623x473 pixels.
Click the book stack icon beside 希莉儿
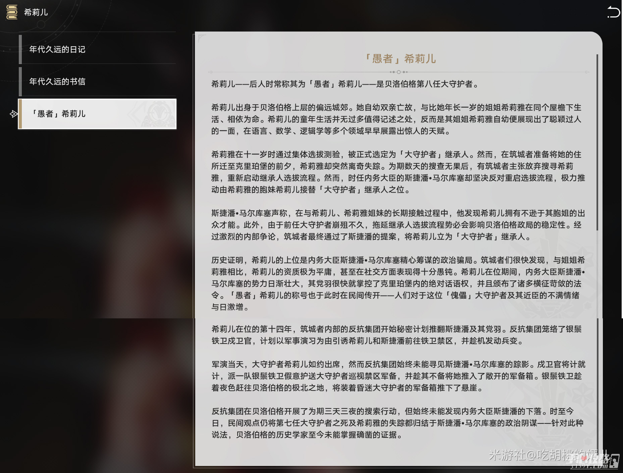[12, 12]
